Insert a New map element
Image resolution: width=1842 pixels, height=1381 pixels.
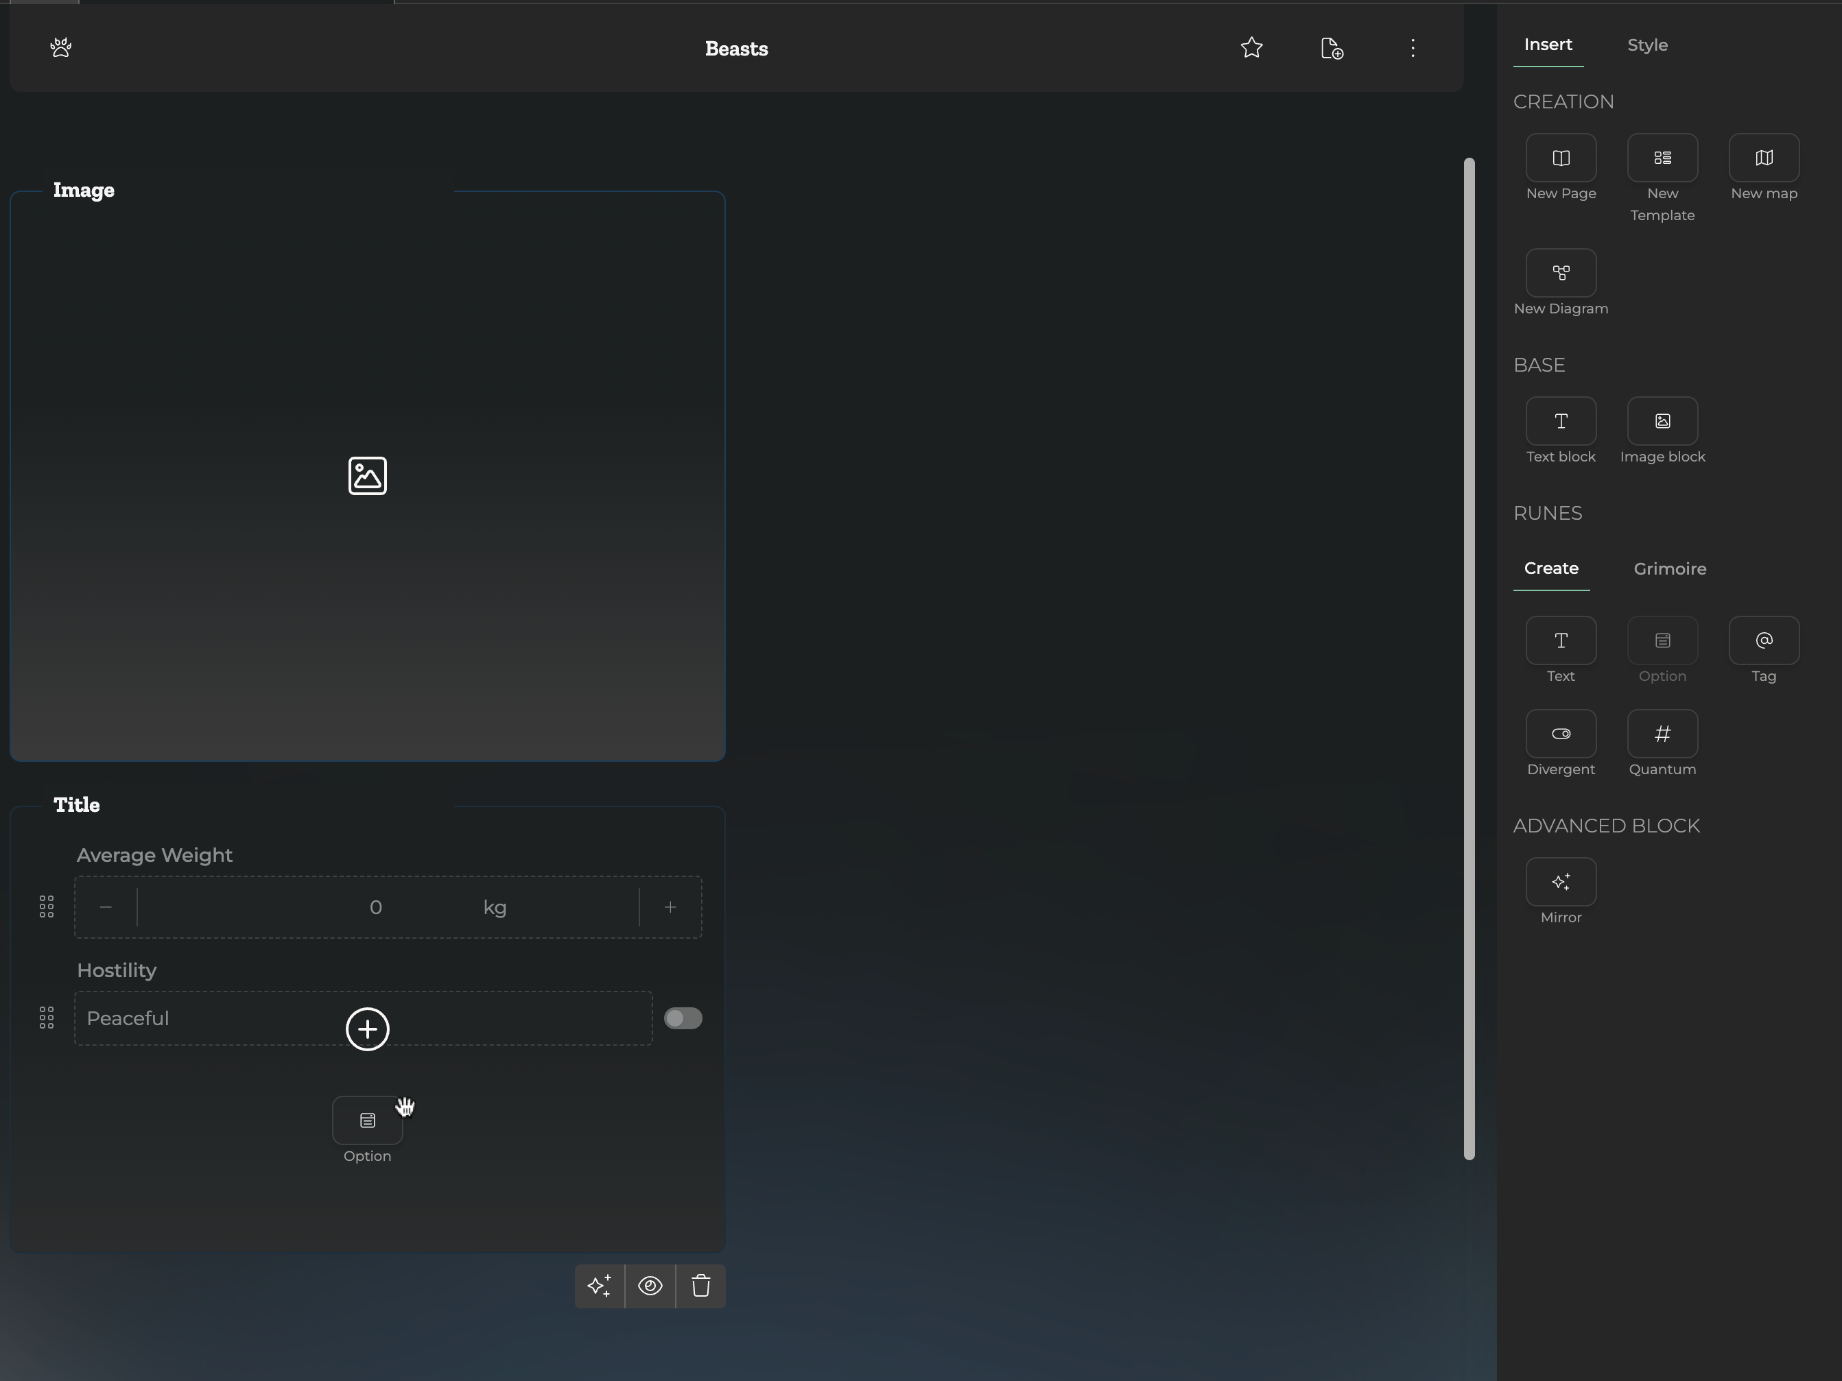pos(1763,158)
